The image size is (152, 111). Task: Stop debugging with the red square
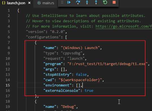pos(114,2)
